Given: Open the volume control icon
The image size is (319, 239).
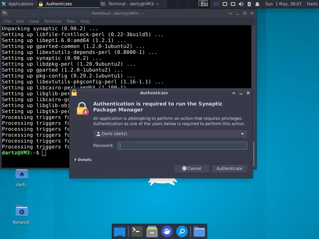Looking at the screenshot, I should click(241, 4).
